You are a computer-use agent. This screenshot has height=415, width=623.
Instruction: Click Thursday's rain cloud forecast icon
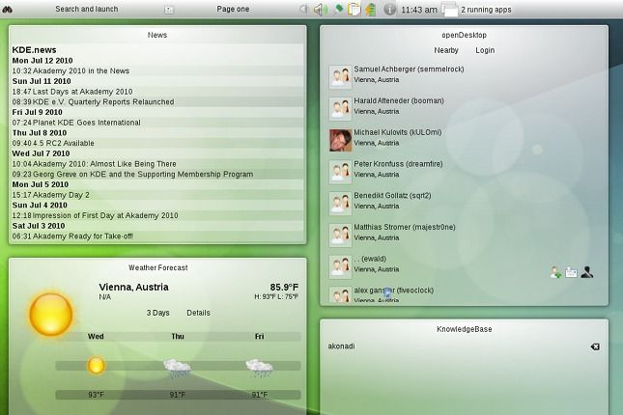(x=177, y=368)
